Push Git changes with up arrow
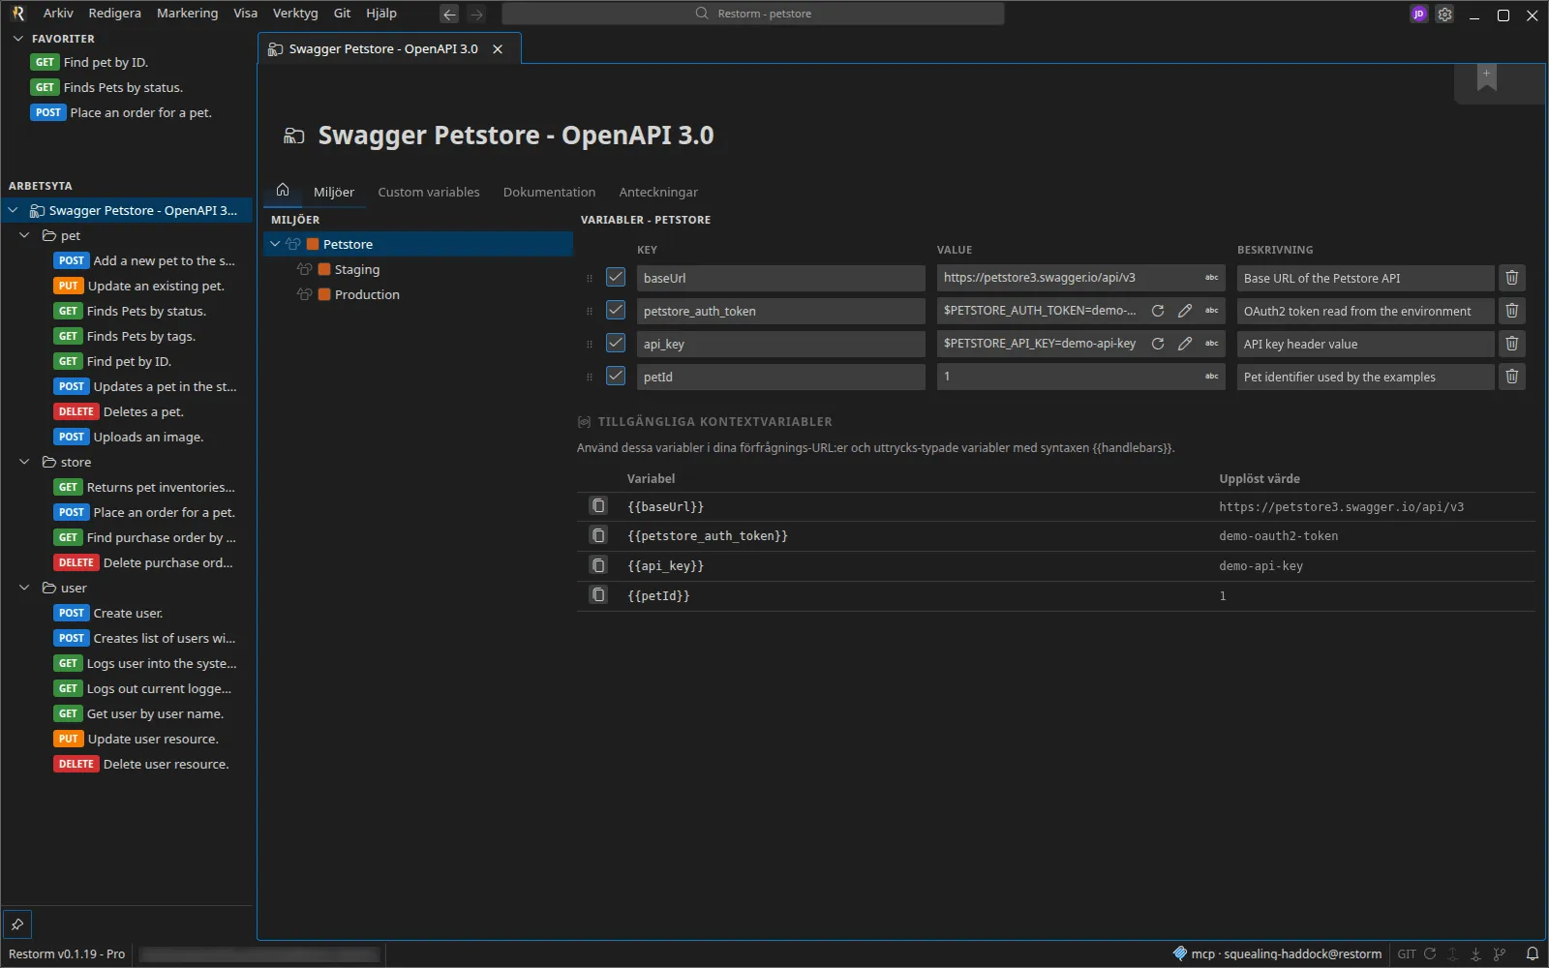The height and width of the screenshot is (968, 1549). tap(1452, 953)
